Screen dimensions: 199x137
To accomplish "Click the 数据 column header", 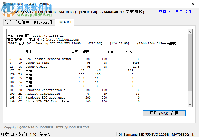I will (x=129, y=51).
